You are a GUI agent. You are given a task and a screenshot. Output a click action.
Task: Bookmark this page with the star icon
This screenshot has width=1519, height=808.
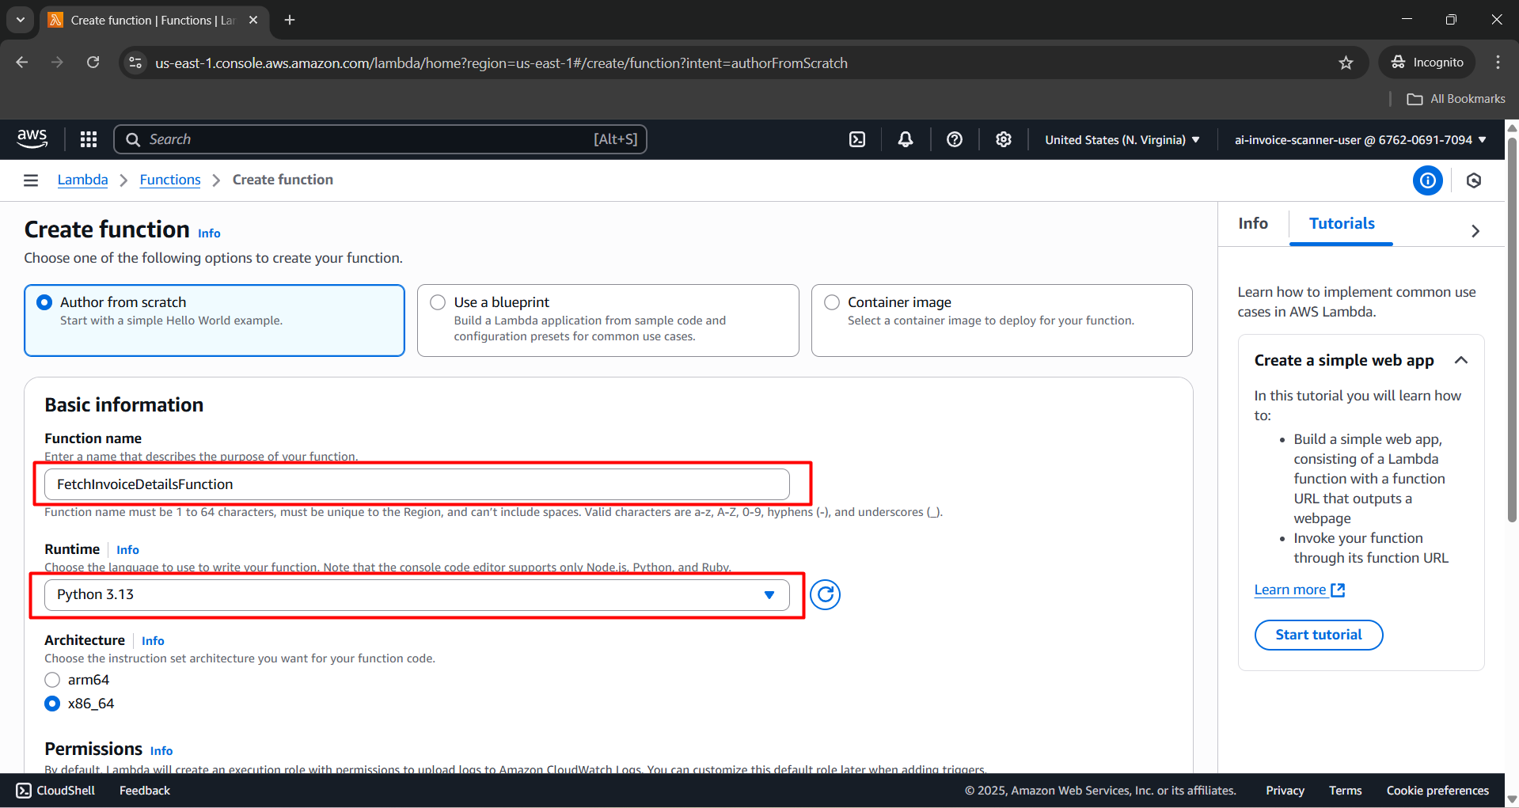1346,63
